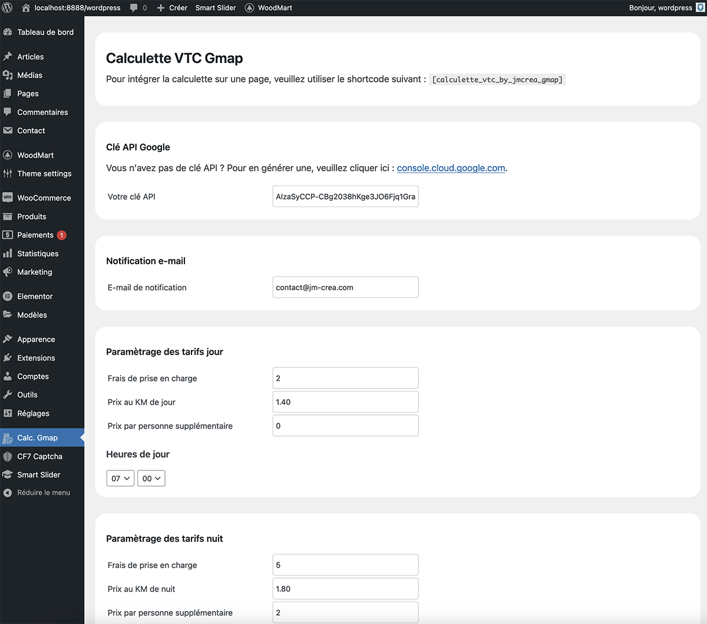The image size is (707, 624).
Task: Open the day start minutes dropdown showing 00
Action: 151,479
